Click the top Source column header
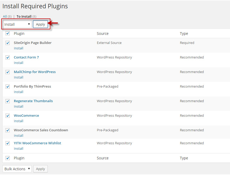230x176 pixels. (x=103, y=34)
